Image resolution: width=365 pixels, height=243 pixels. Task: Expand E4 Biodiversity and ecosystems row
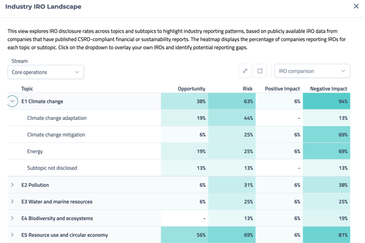click(13, 218)
